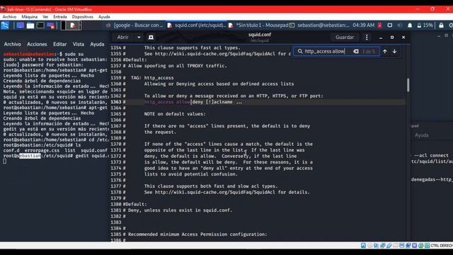
Task: Open wiki.squid-cache.org URL on line 1378
Action: pos(215,192)
